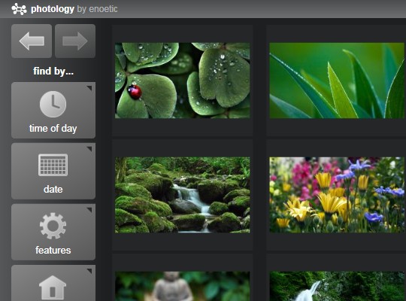Expand the time of day corner arrow
This screenshot has height=301, width=406.
tap(89, 88)
